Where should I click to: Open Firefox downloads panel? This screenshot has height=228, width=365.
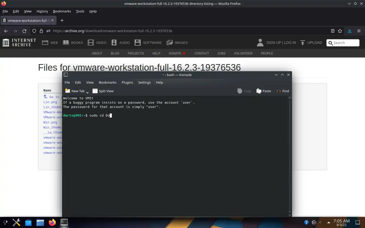pyautogui.click(x=350, y=31)
